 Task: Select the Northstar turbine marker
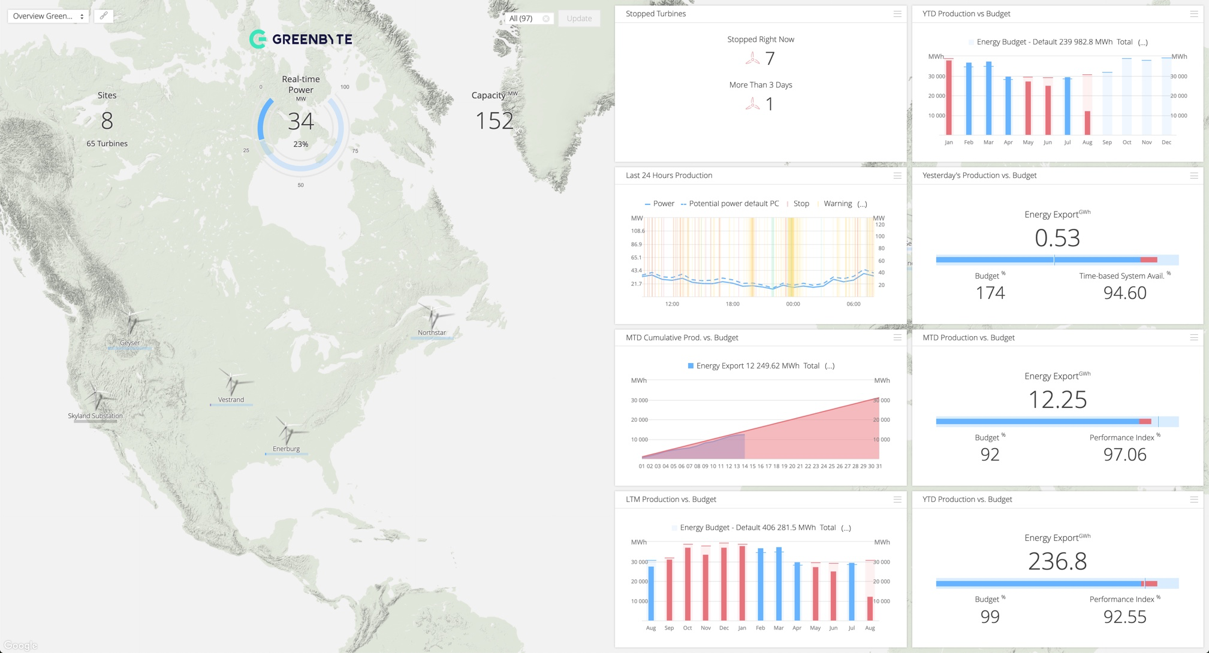coord(433,316)
